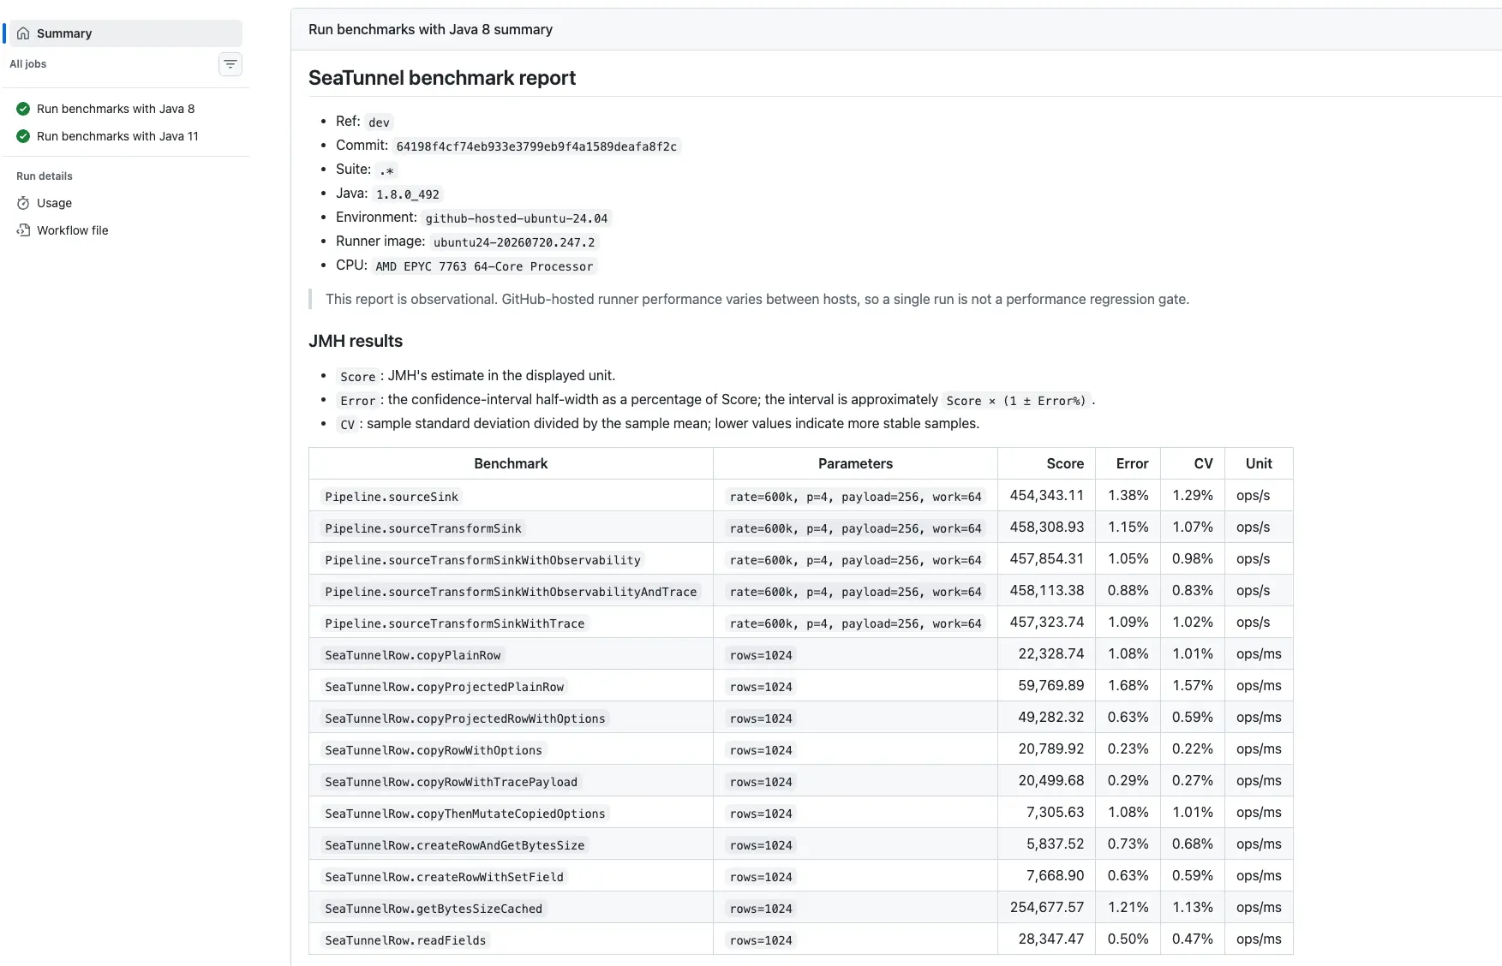Click SeaTunnelRow.copyThenMutateCopiedOptions benchmark name
The width and height of the screenshot is (1502, 966).
coord(465,814)
